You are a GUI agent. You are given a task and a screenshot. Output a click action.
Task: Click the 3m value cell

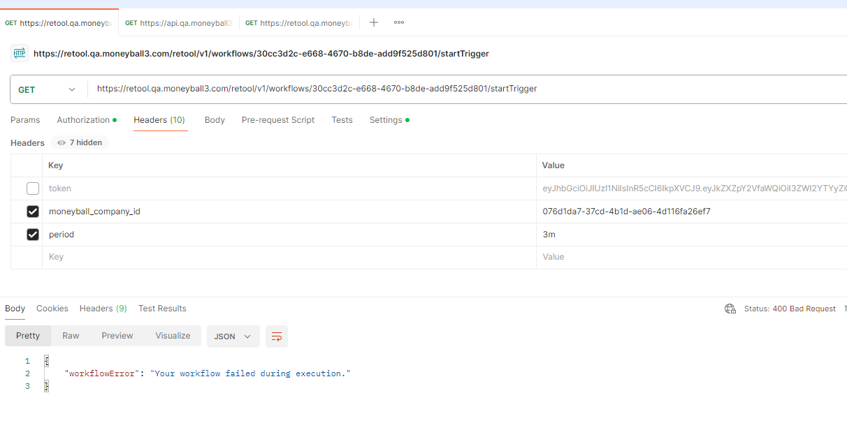point(692,235)
